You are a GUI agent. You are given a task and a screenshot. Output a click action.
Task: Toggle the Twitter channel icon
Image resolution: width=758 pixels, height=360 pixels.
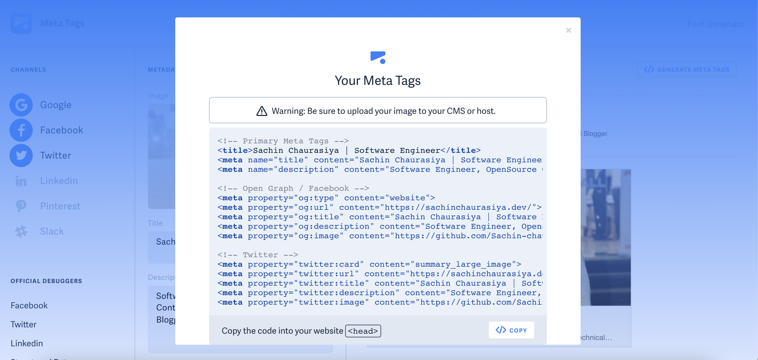21,155
